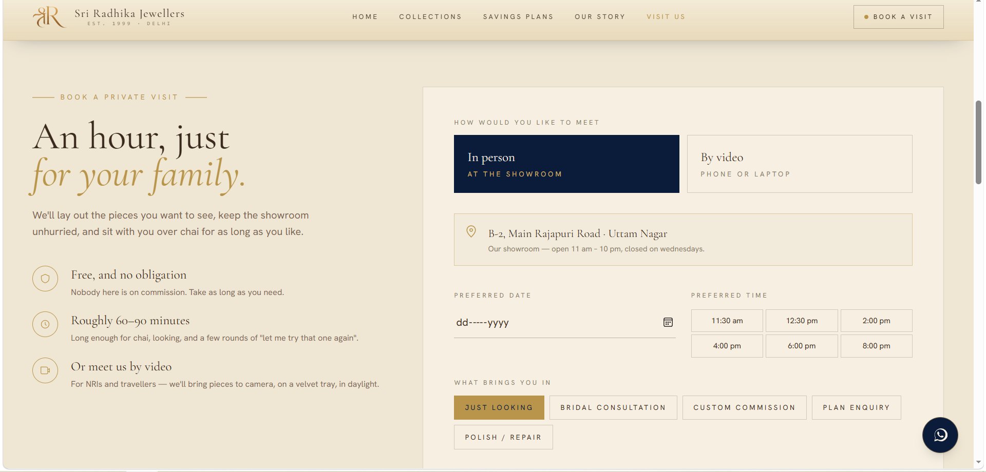
Task: Click the shield icon next to Free, and no obligation
Action: 45,279
